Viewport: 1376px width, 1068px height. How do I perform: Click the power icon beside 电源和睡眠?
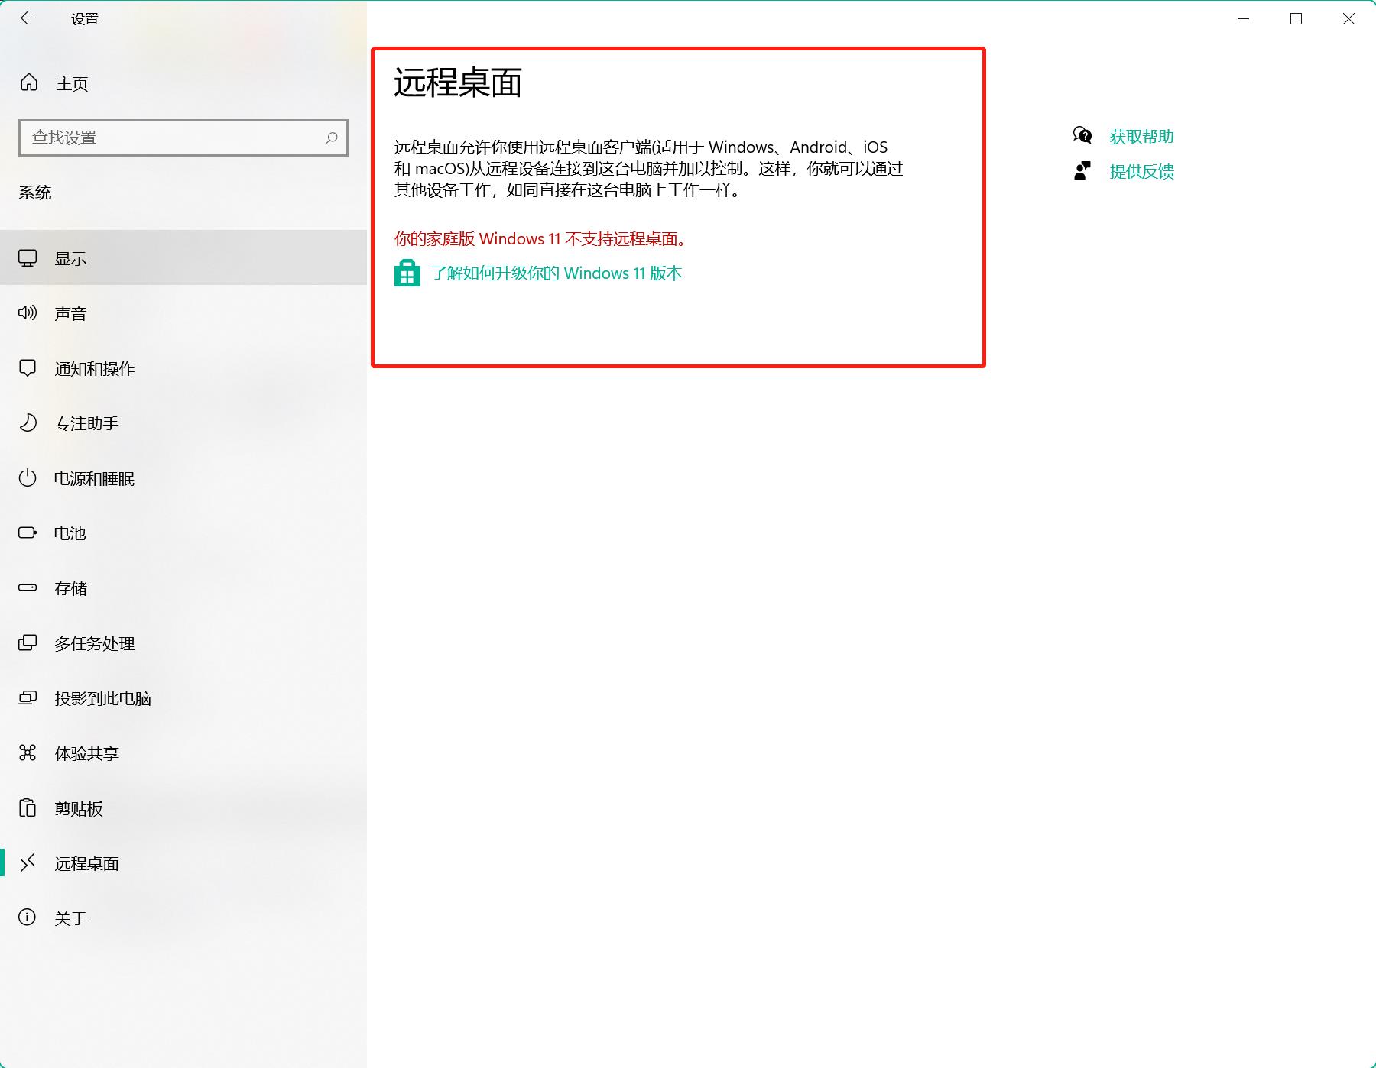point(28,478)
